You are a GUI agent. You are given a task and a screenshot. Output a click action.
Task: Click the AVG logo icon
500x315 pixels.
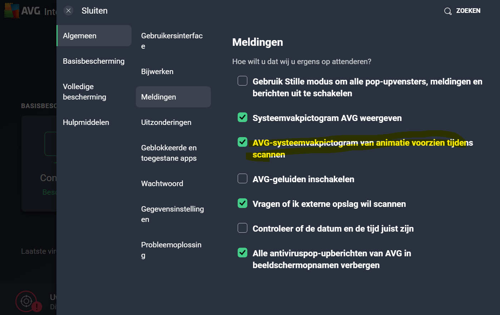point(12,11)
